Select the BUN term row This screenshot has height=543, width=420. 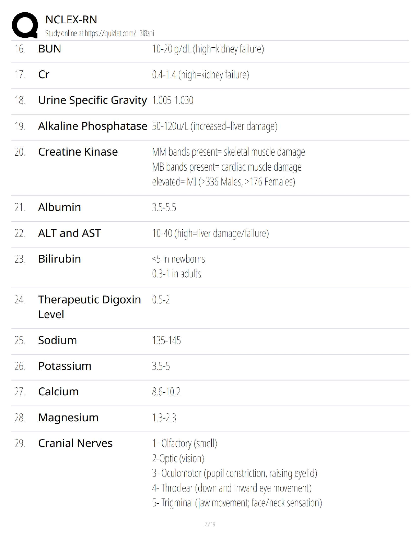[x=210, y=49]
